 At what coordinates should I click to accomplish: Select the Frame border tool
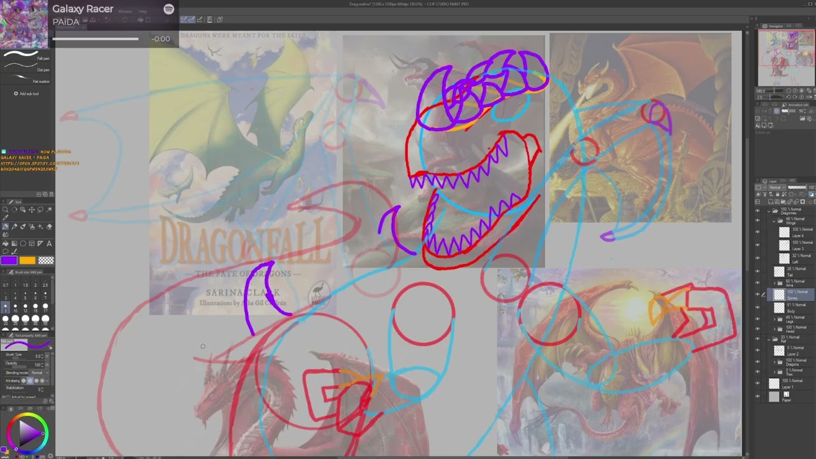coord(32,244)
